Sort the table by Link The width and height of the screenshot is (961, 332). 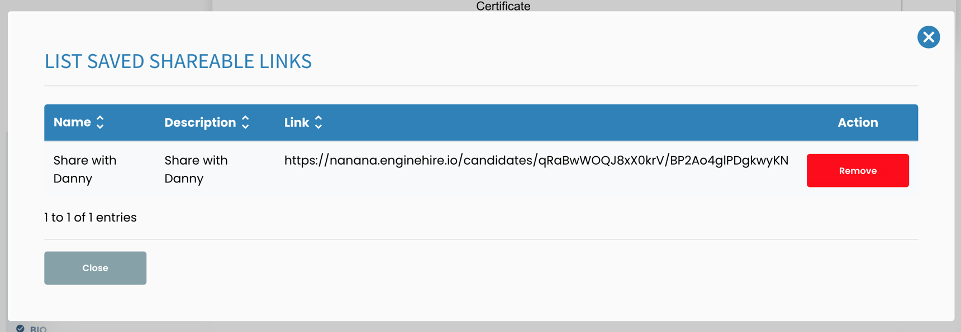pyautogui.click(x=297, y=122)
